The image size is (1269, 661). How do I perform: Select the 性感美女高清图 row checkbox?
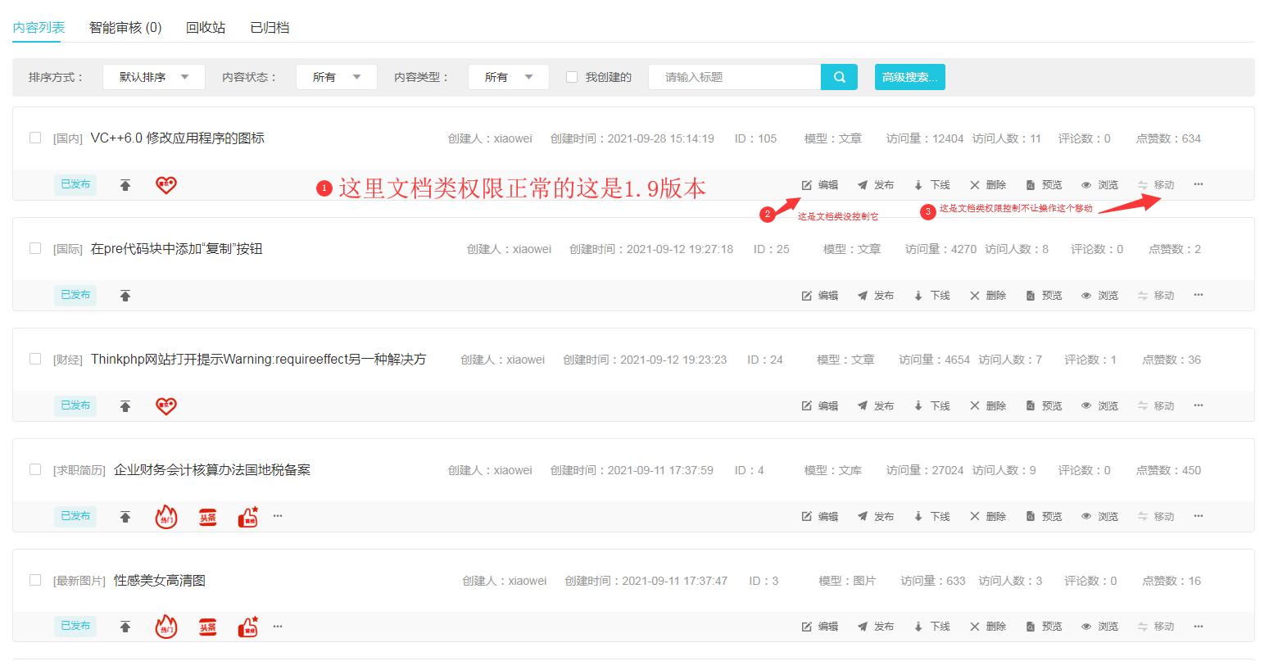pos(35,580)
